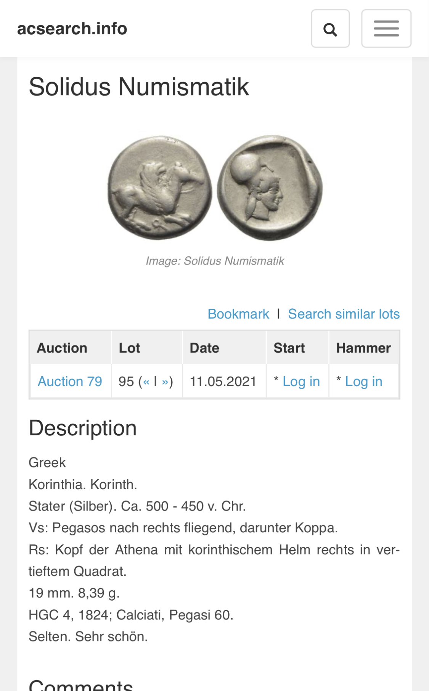Image resolution: width=429 pixels, height=691 pixels.
Task: Click the Date column header
Action: point(204,348)
